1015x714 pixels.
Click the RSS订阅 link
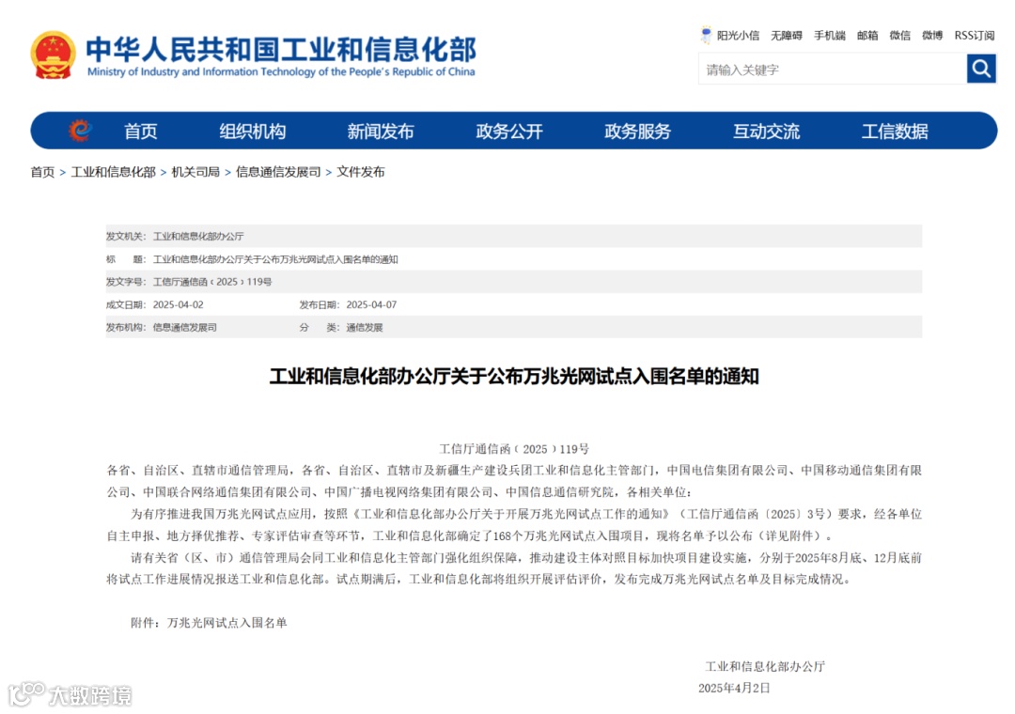(x=975, y=36)
